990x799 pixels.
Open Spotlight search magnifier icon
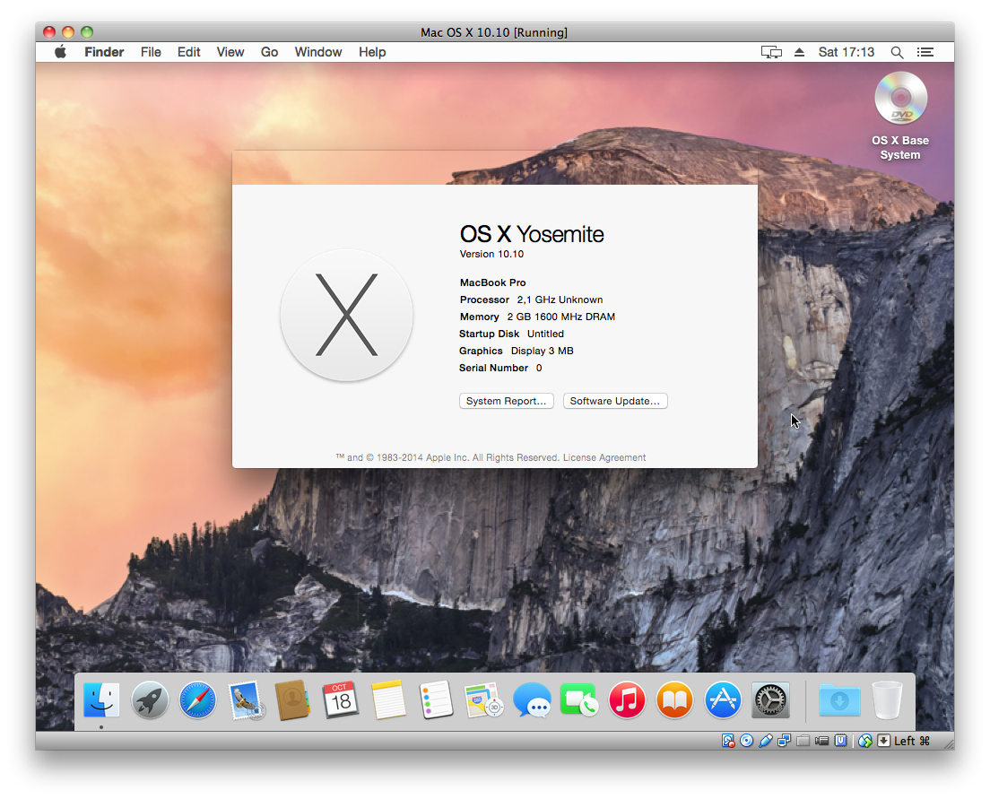897,52
